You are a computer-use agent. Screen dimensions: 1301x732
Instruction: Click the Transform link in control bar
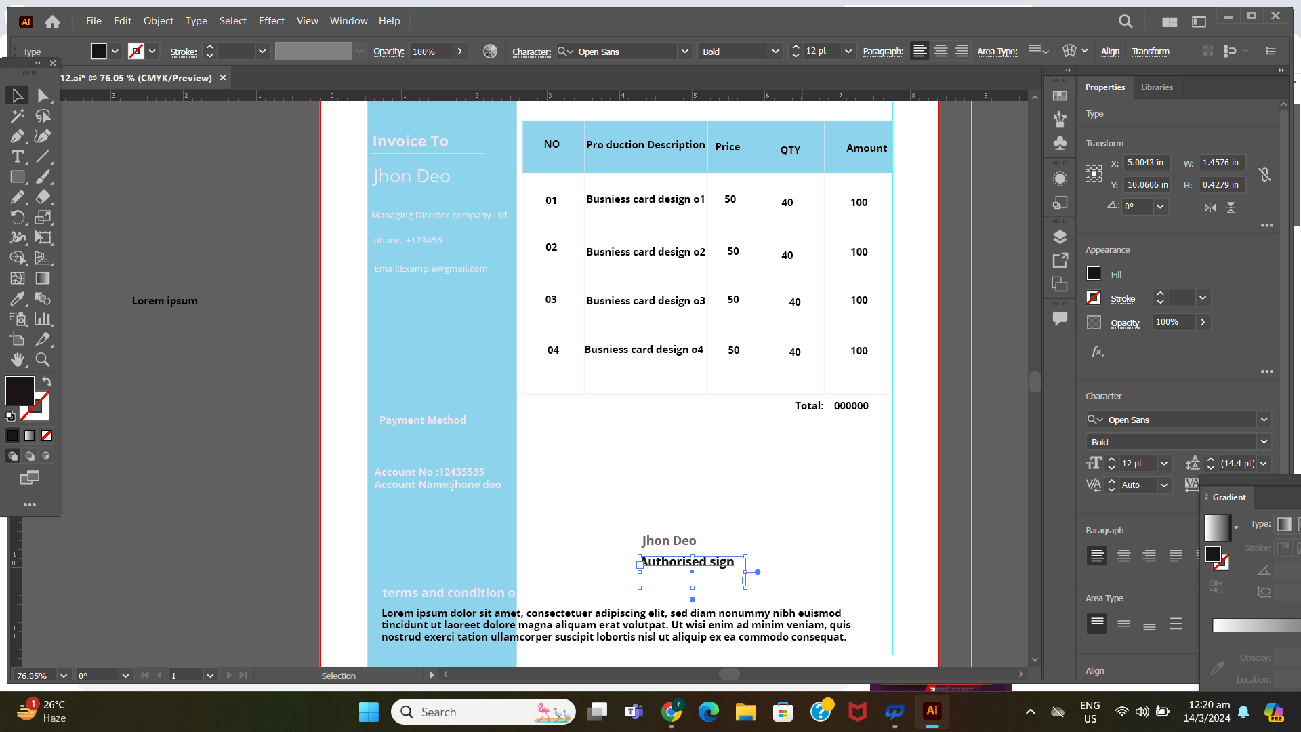coord(1150,52)
